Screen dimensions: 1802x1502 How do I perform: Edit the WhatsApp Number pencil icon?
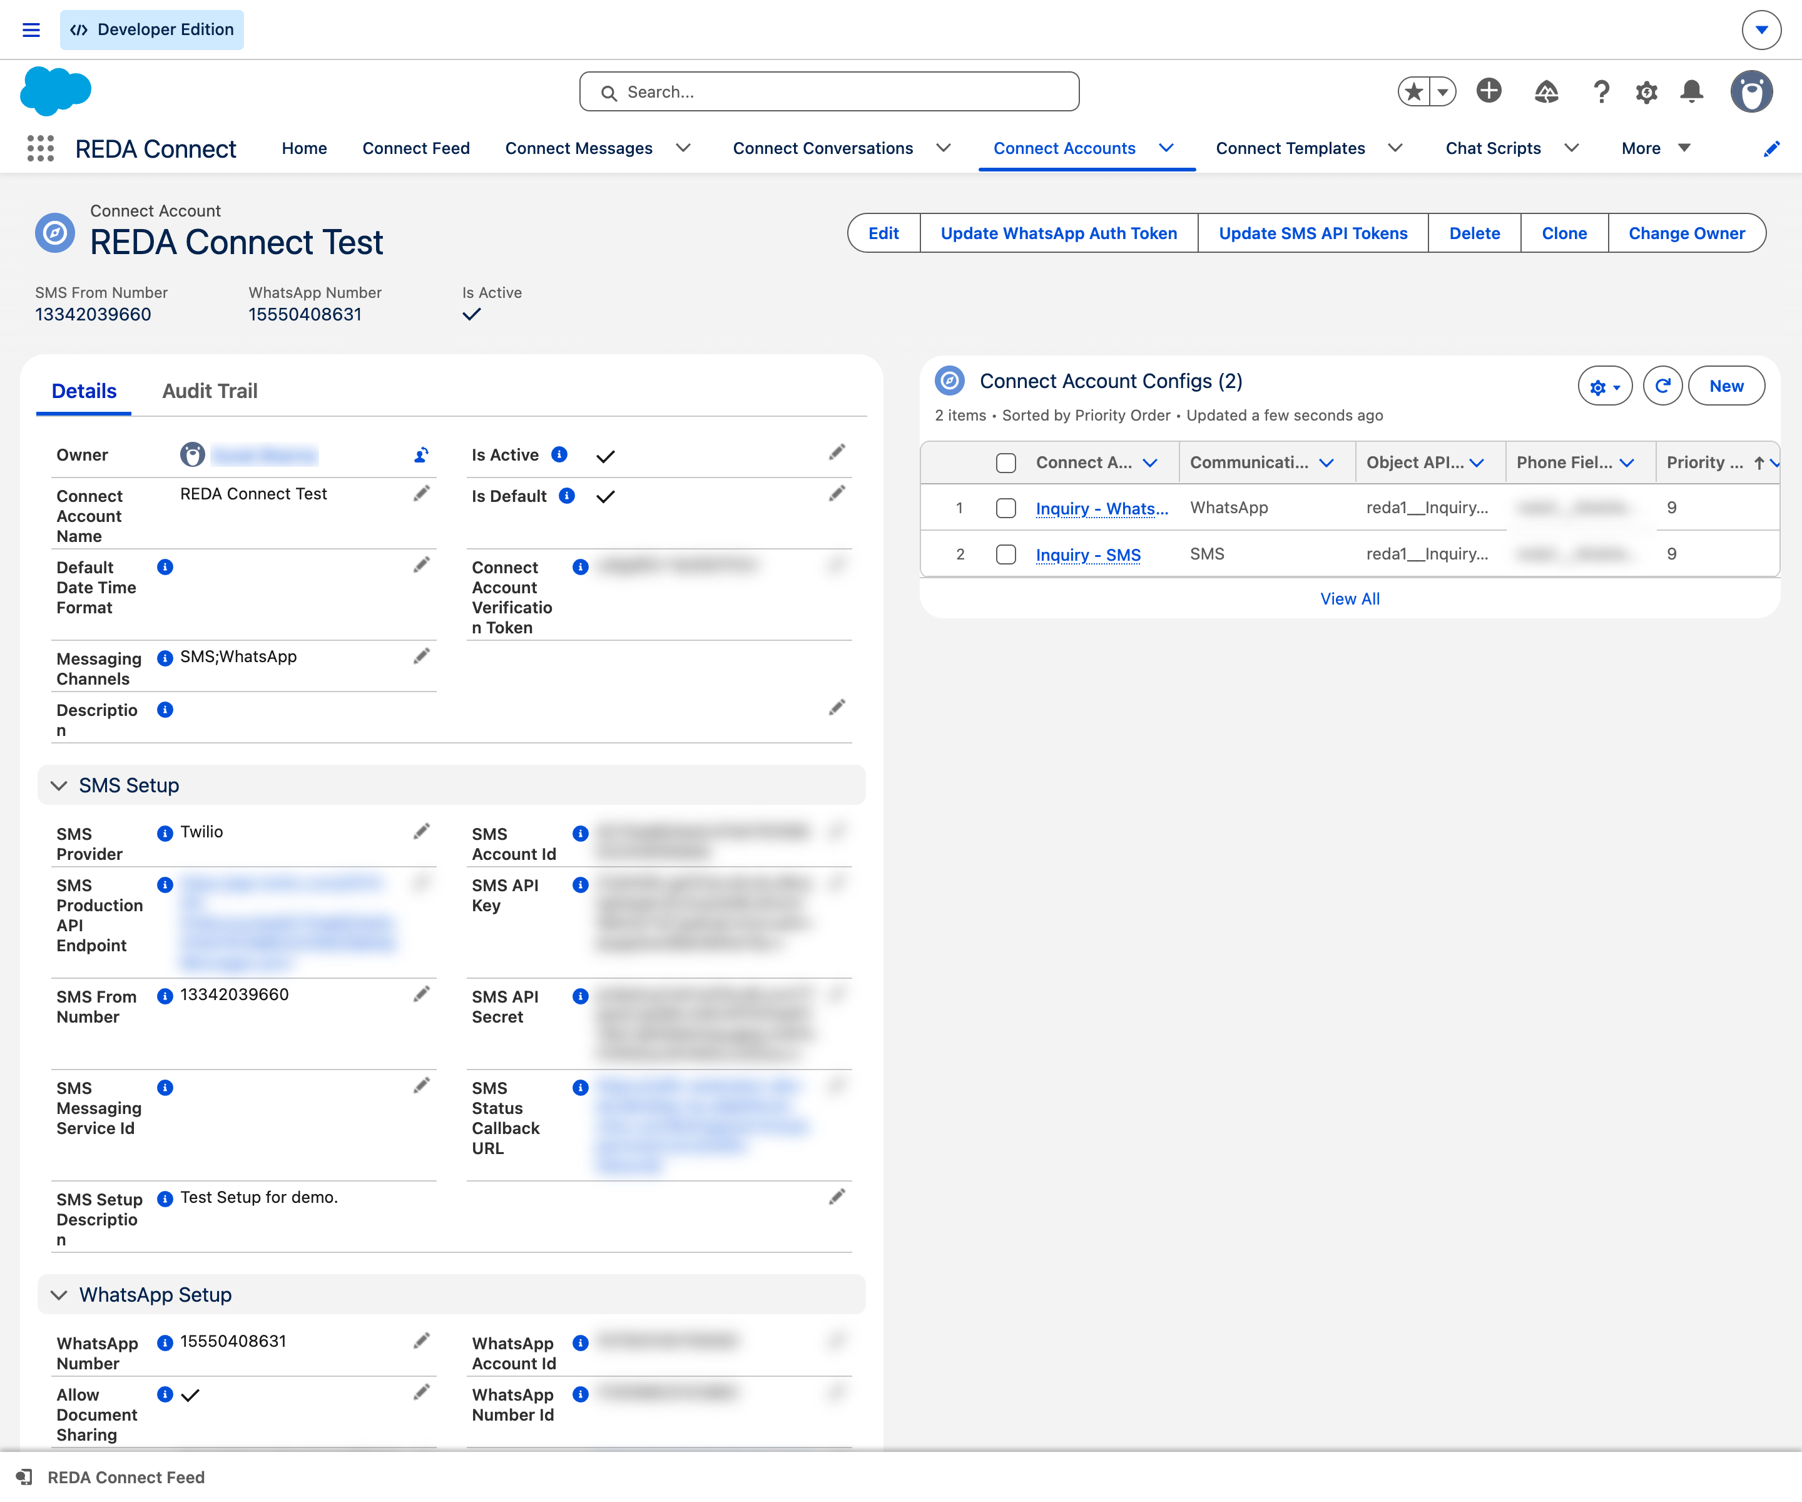[x=421, y=1342]
